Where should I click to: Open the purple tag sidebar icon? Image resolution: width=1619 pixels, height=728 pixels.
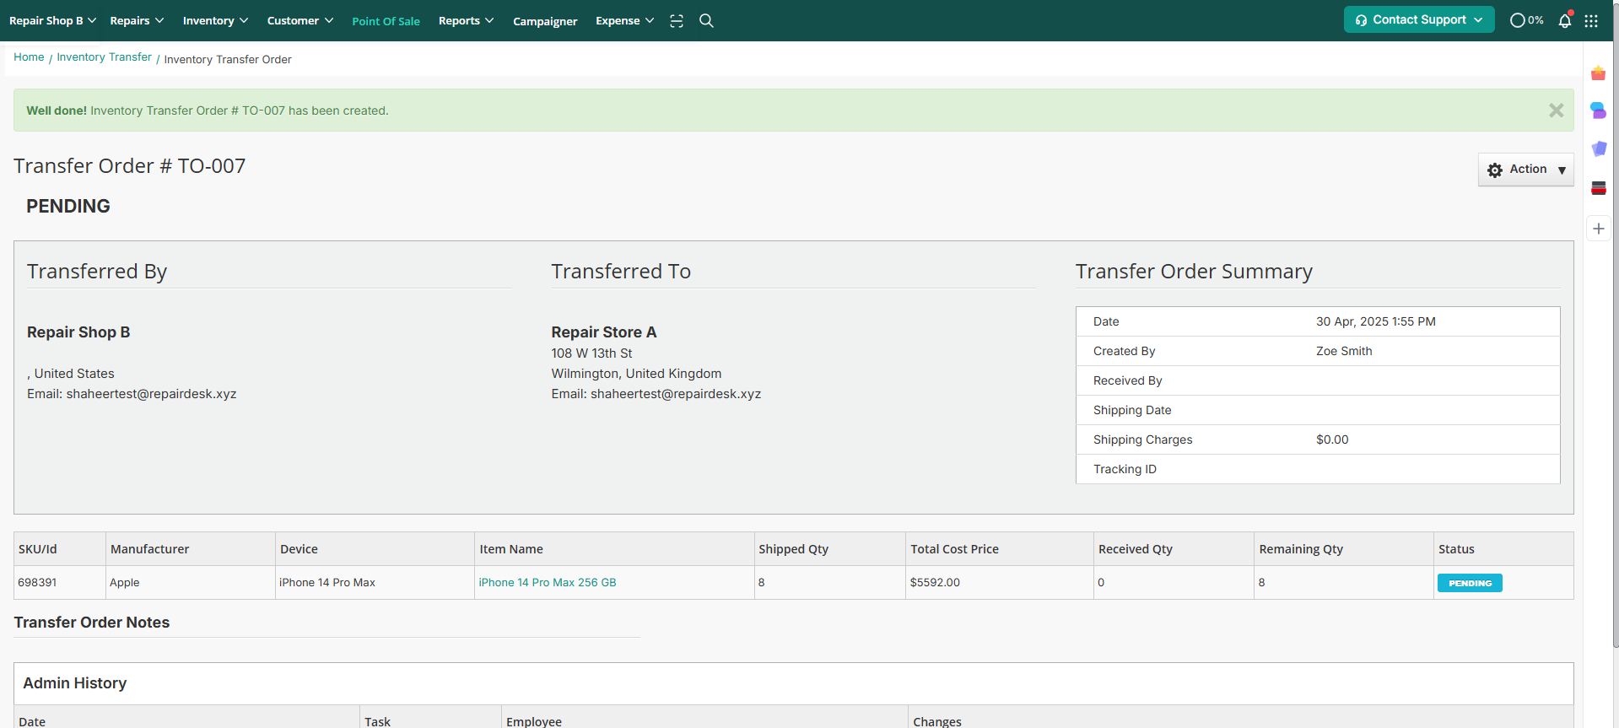click(x=1599, y=148)
